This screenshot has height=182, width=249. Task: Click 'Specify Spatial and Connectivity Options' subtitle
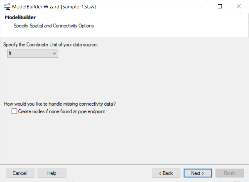[x=54, y=26]
